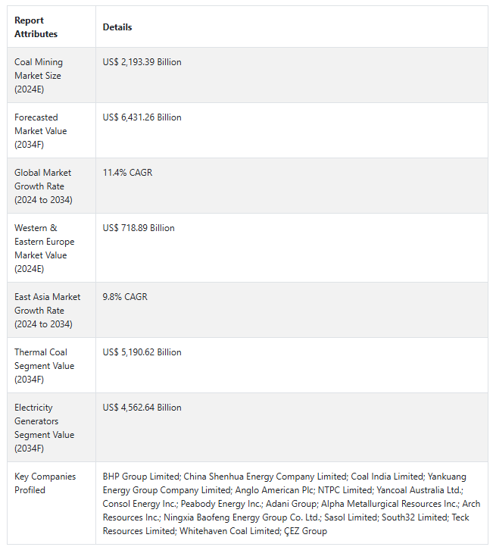The width and height of the screenshot is (493, 547).
Task: Click the "Details" column header
Action: [117, 27]
